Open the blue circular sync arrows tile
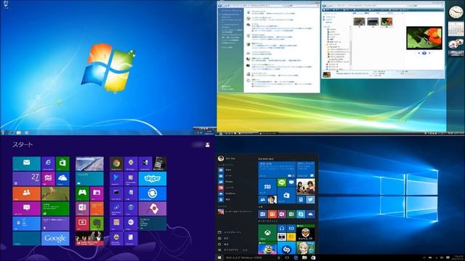Image resolution: width=465 pixels, height=261 pixels. point(153,194)
